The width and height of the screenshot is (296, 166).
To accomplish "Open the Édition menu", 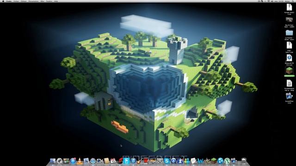I will coord(24,1).
